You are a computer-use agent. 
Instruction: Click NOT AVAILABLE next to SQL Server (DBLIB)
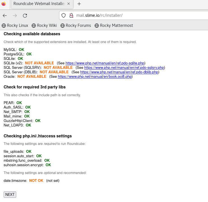tap(54, 72)
